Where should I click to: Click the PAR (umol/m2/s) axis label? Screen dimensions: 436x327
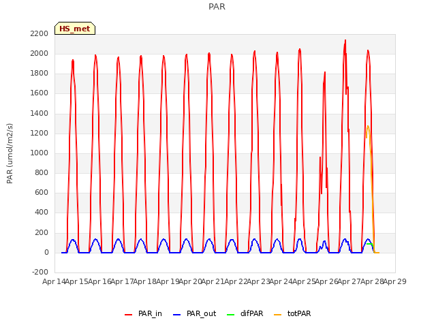(x=10, y=153)
